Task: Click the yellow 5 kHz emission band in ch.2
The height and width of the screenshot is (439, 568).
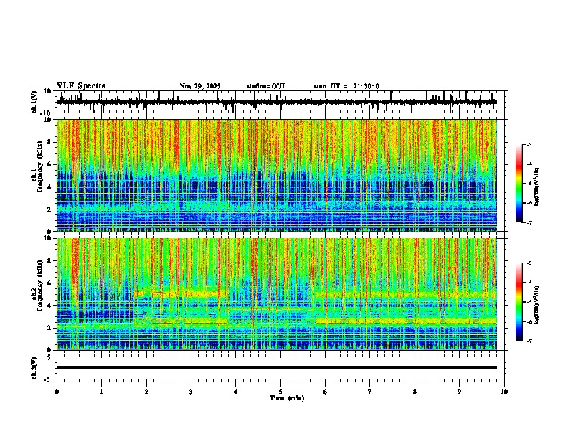Action: point(406,294)
